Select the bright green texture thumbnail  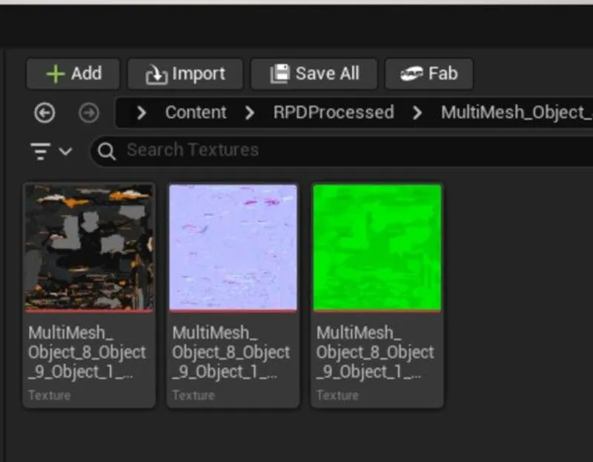(377, 247)
